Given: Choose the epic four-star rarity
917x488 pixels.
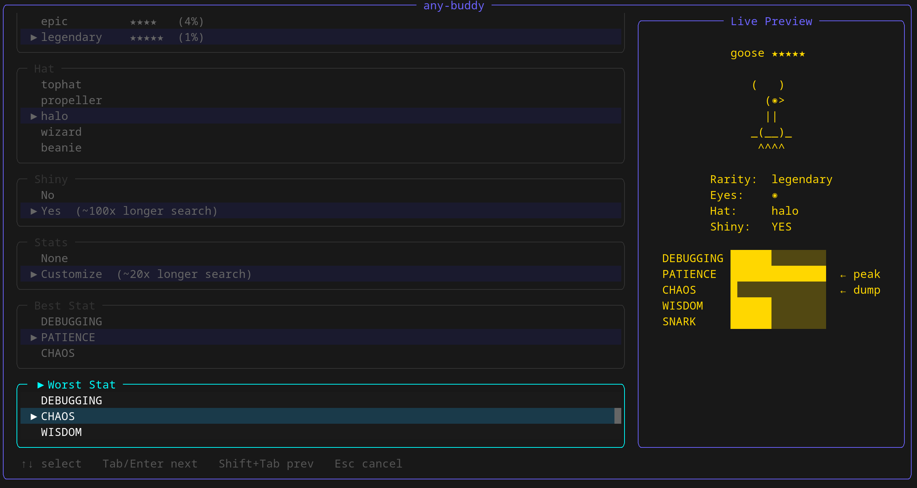Looking at the screenshot, I should [x=55, y=21].
